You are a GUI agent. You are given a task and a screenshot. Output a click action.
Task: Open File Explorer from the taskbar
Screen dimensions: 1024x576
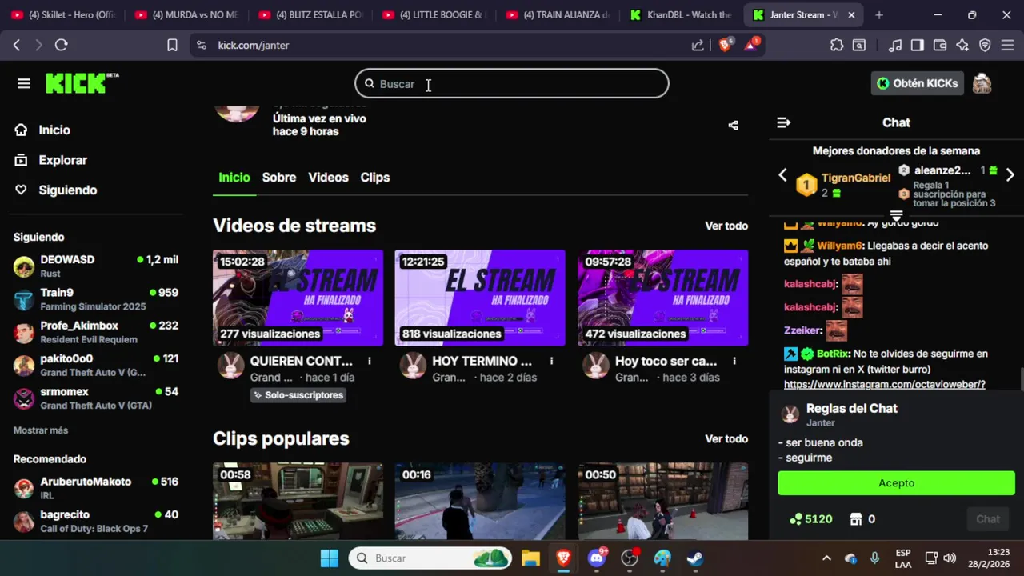point(530,558)
